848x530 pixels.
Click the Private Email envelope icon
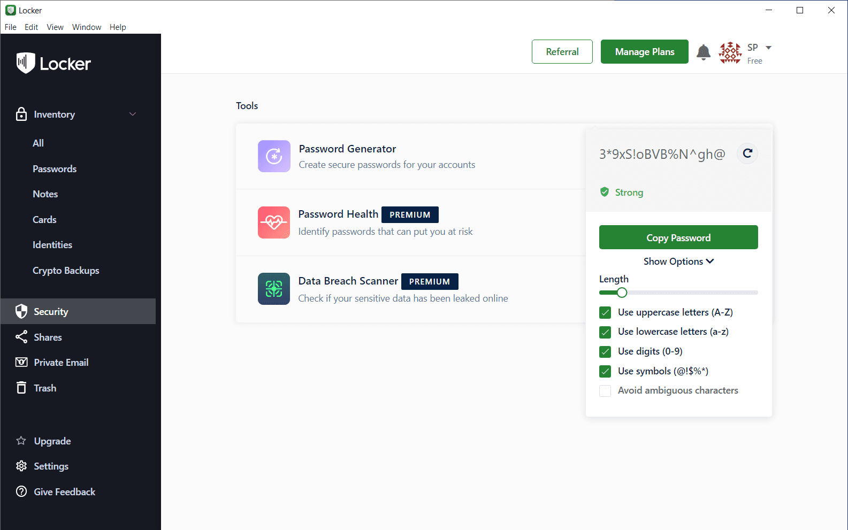click(21, 362)
